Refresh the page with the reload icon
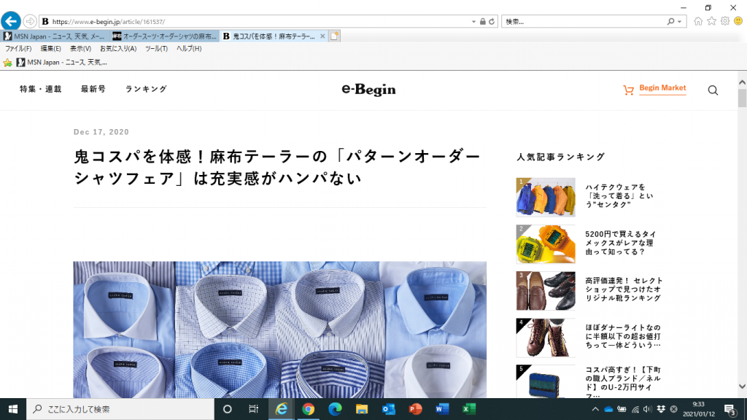 click(x=492, y=21)
